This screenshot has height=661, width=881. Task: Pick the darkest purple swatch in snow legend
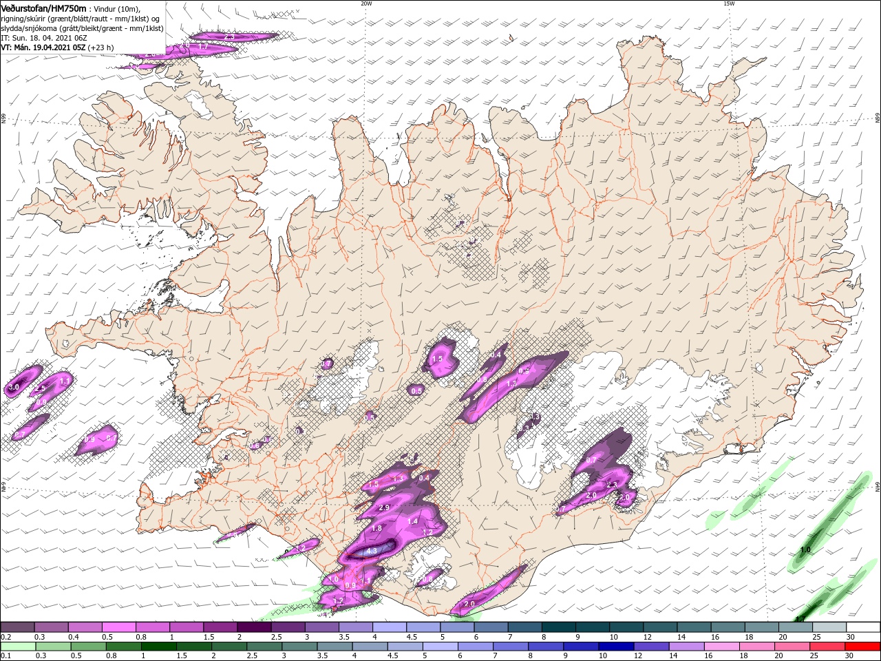[254, 627]
